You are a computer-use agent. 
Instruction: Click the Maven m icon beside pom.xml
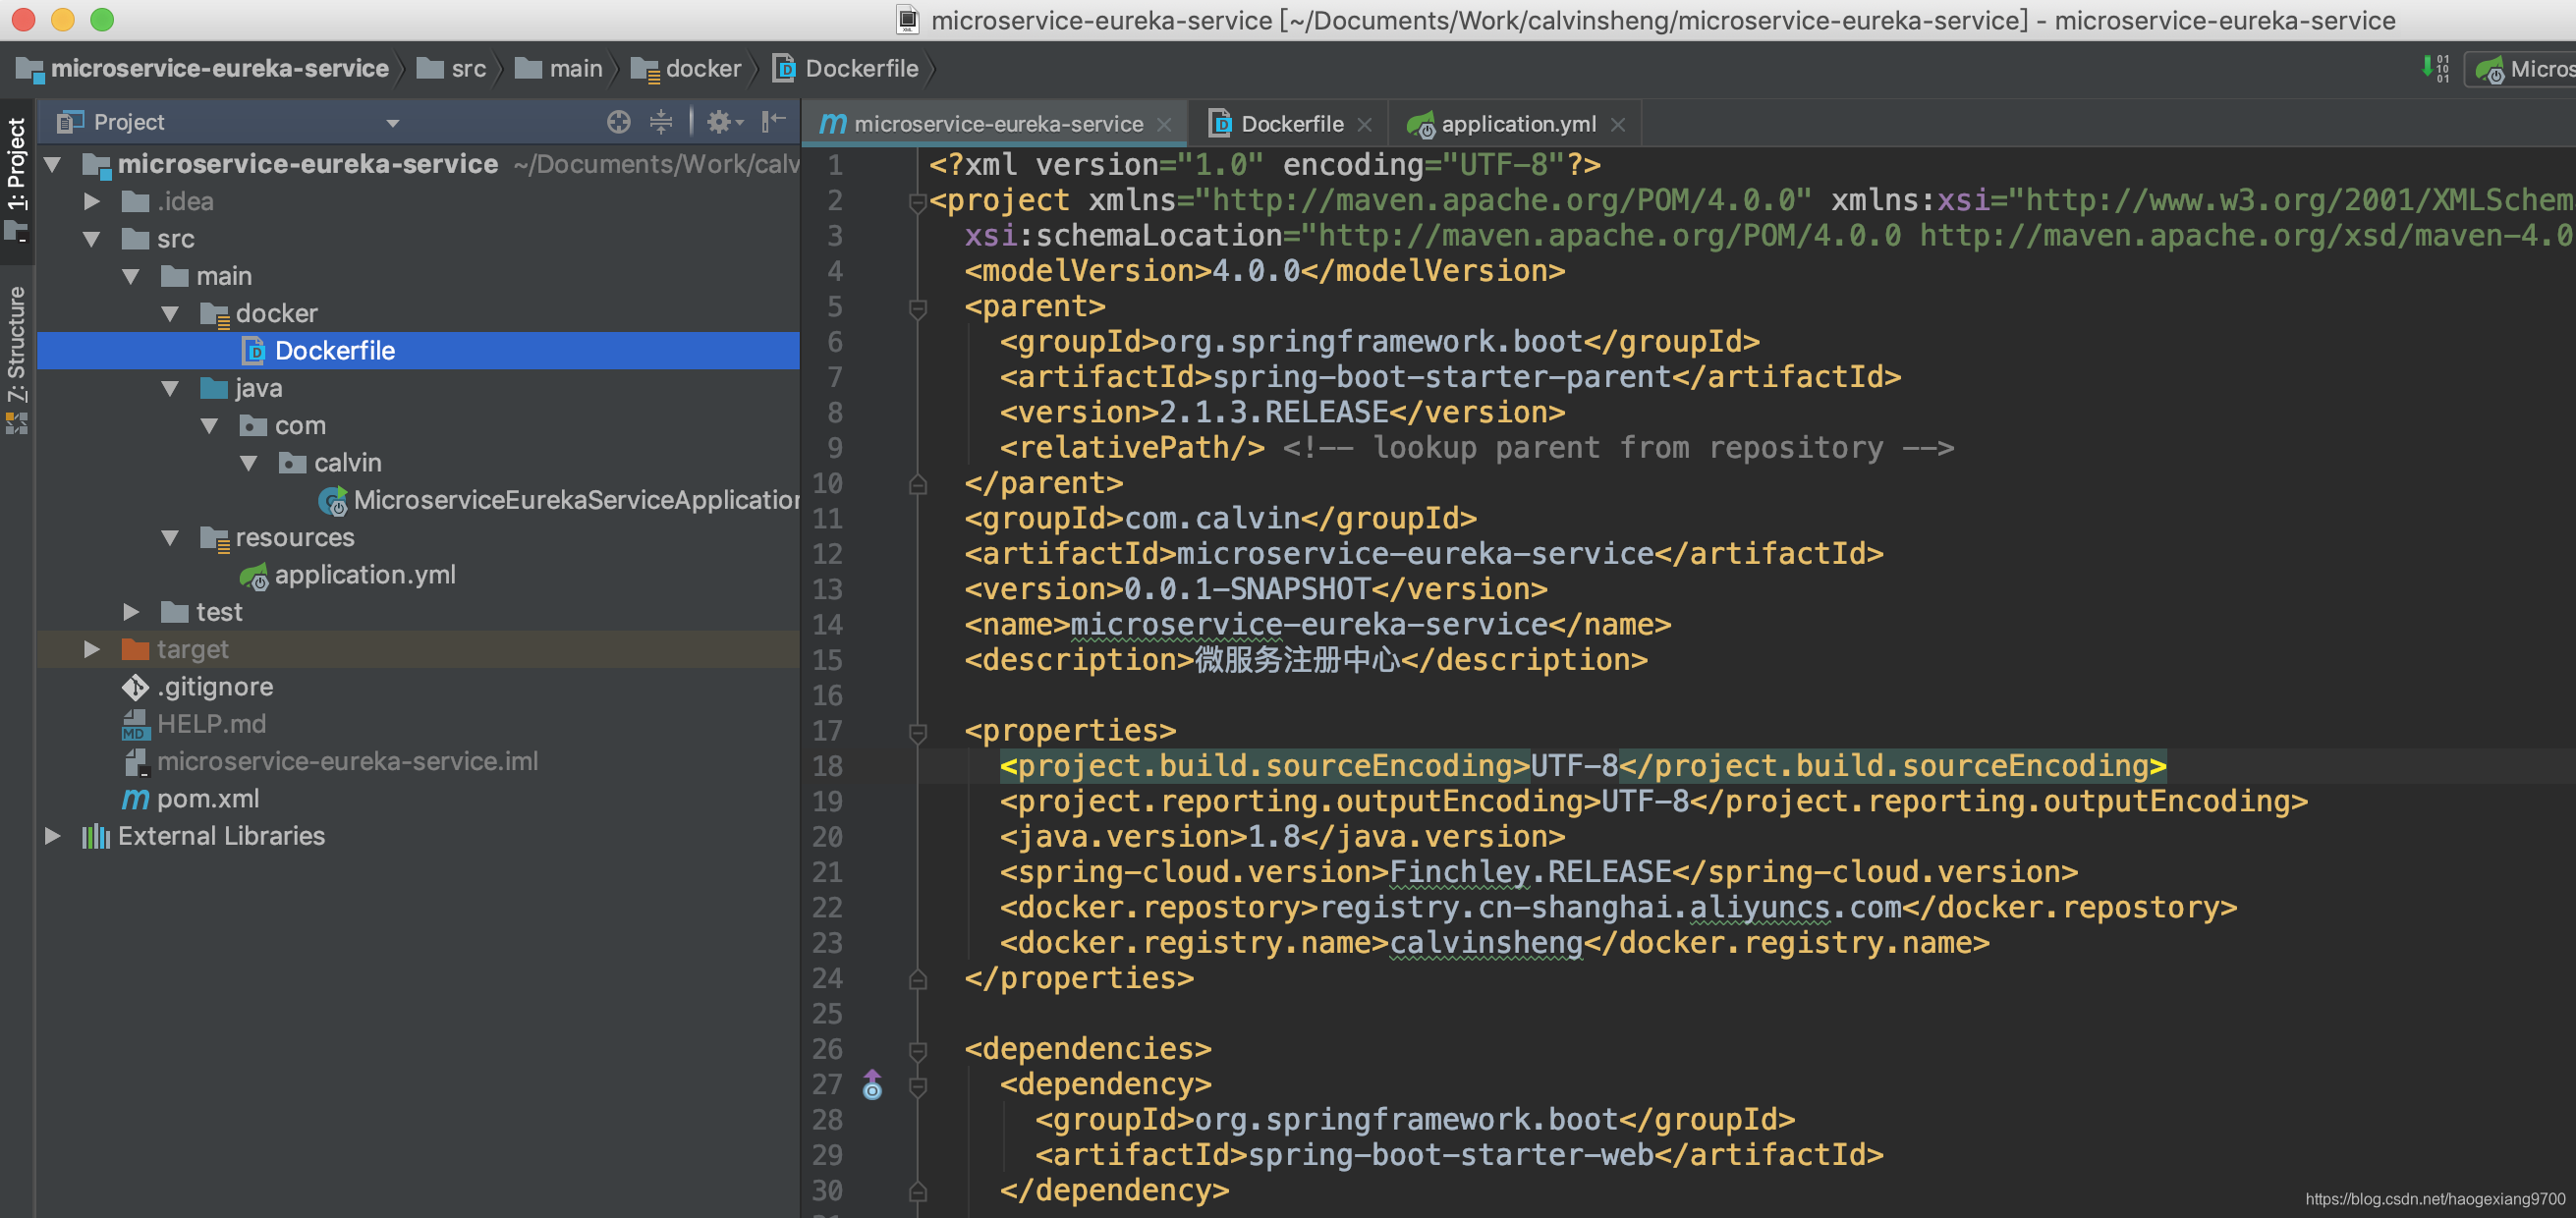(x=135, y=799)
